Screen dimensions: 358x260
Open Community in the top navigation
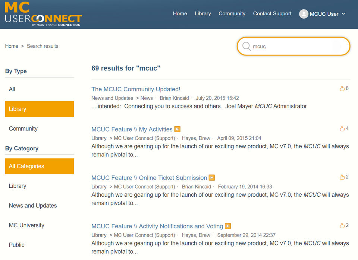(232, 14)
